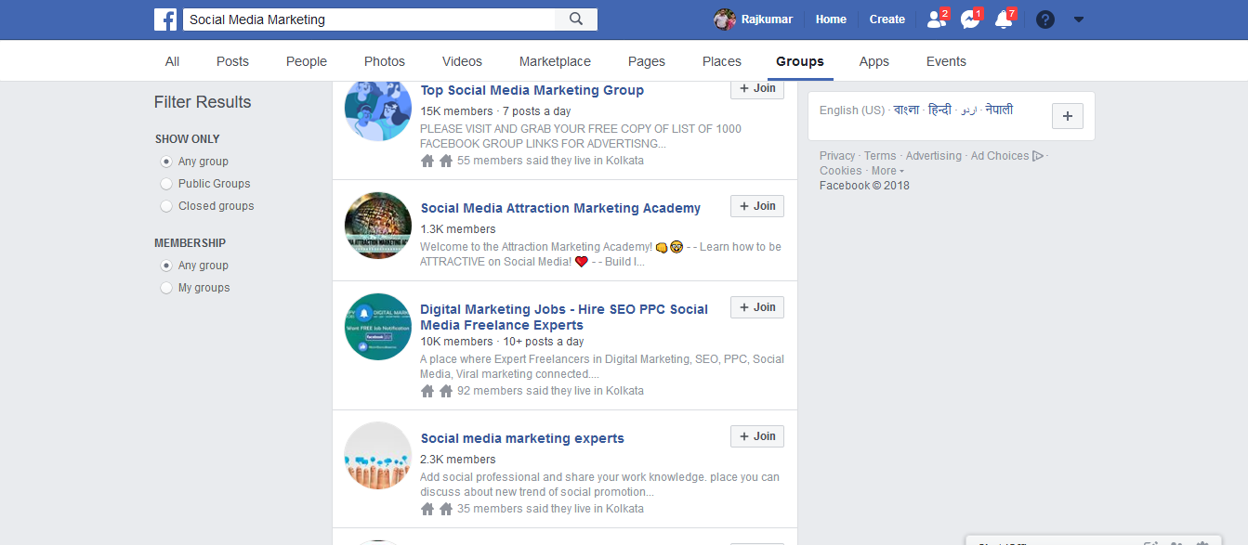Expand the More footer links dropdown
This screenshot has height=545, width=1248.
tap(887, 171)
